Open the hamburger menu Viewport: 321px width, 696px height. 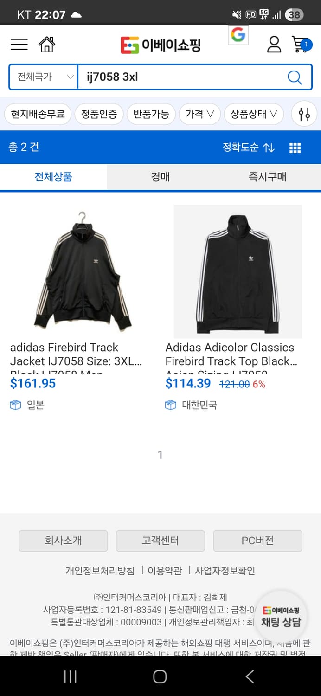click(19, 45)
